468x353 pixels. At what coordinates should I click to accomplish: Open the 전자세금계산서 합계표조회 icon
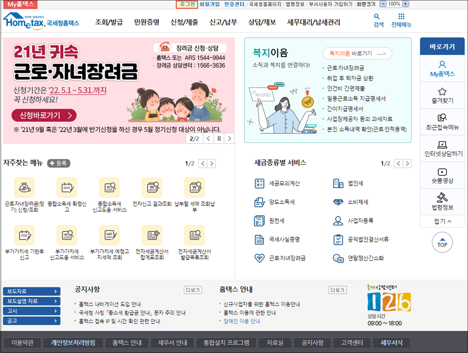(x=152, y=235)
